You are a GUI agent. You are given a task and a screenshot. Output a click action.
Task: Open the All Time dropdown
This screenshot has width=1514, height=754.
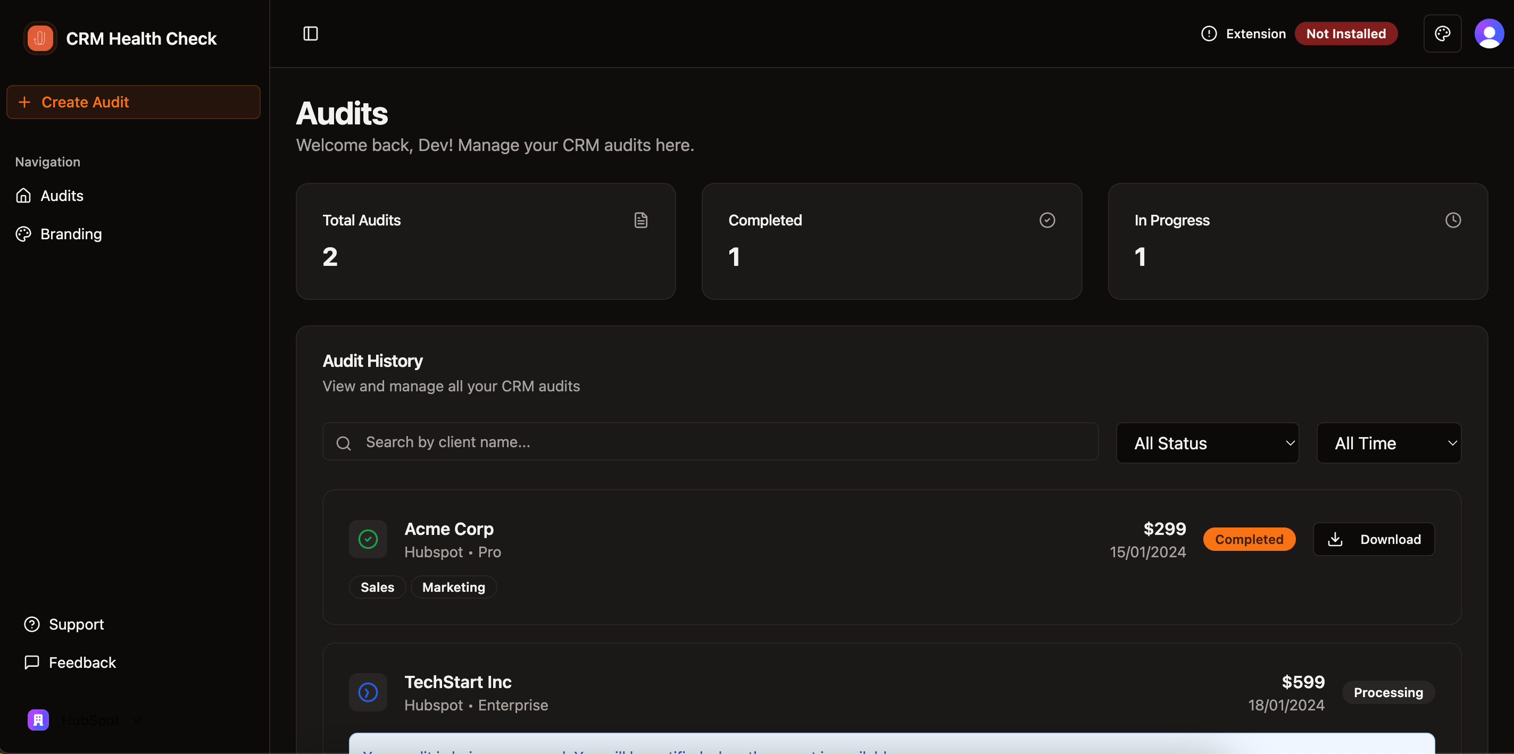click(1389, 442)
